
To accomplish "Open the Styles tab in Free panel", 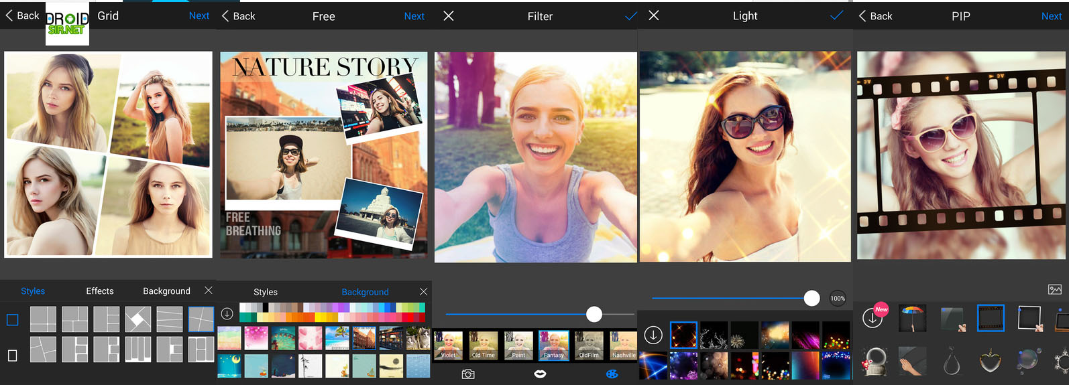I will [x=266, y=292].
